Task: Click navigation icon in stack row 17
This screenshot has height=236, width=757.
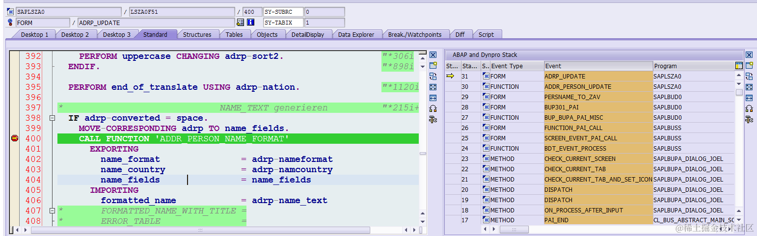Action: coord(486,220)
